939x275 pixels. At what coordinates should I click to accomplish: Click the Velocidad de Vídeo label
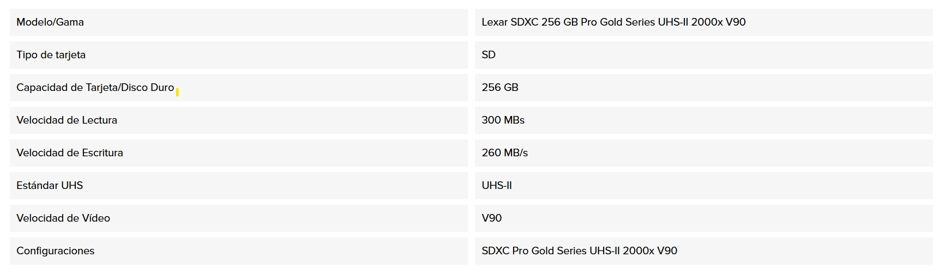(x=63, y=218)
